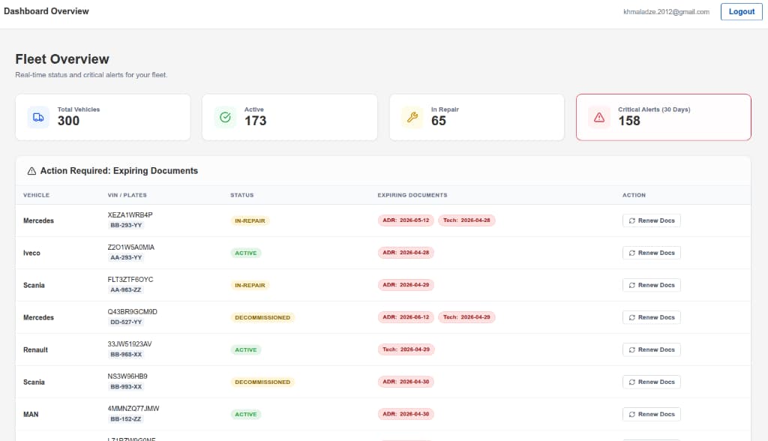Click the ACTIVE badge in the Iveco row

[x=246, y=253]
